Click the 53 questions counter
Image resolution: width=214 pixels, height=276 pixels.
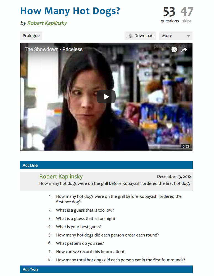tap(170, 15)
